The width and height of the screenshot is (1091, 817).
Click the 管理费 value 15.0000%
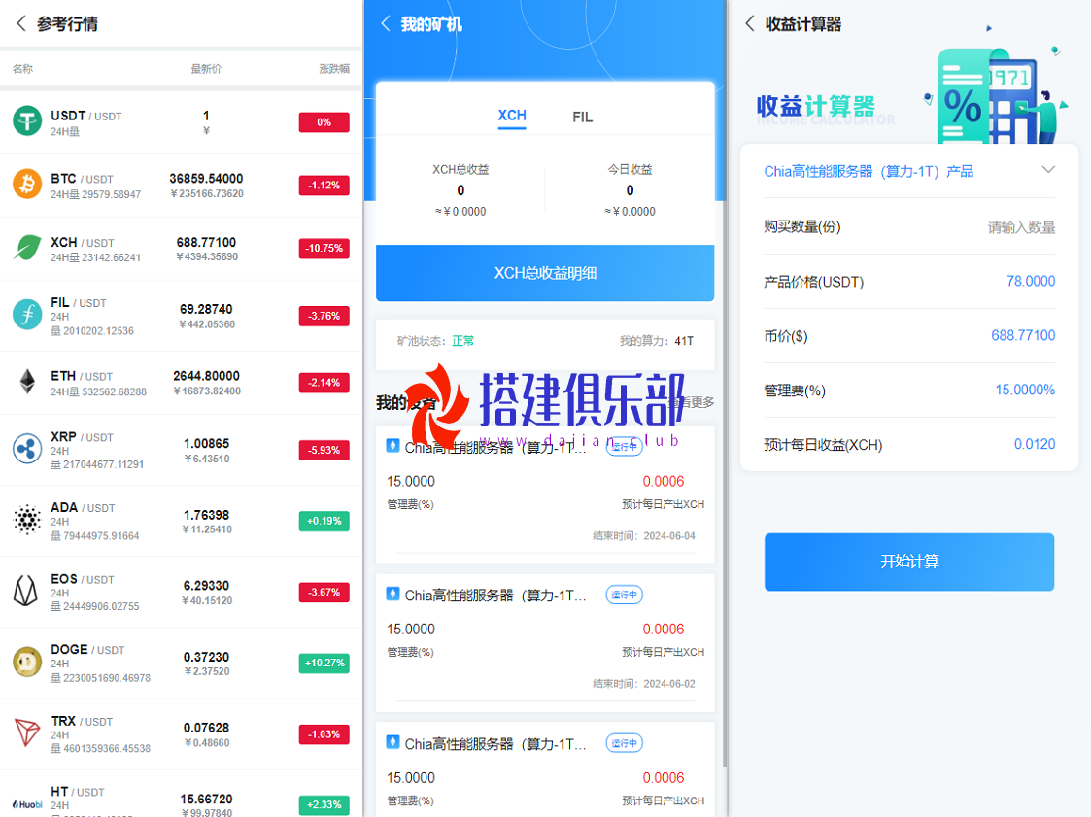1025,390
